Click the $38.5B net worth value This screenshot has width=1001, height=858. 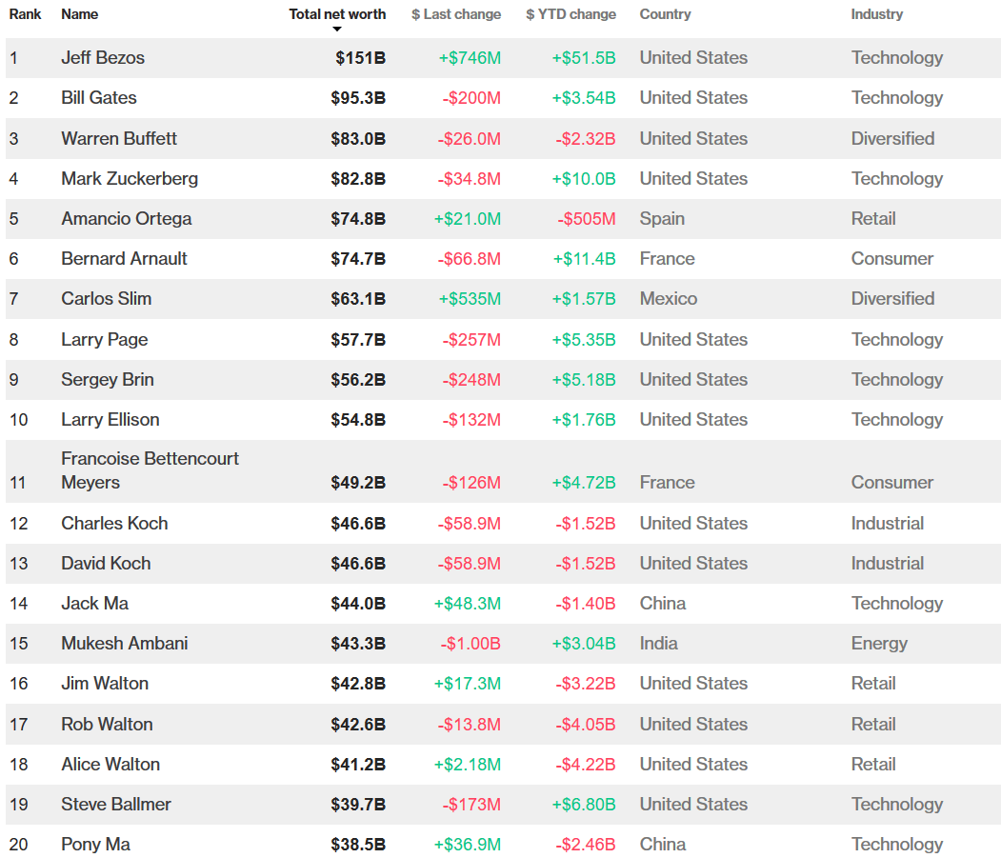coord(358,846)
